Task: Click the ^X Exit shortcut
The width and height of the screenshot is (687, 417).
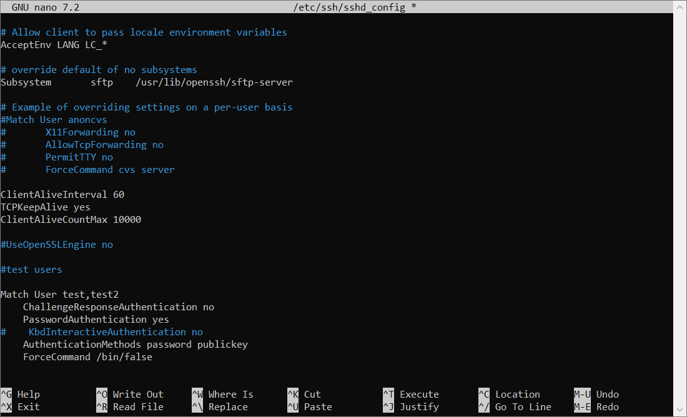Action: (21, 407)
